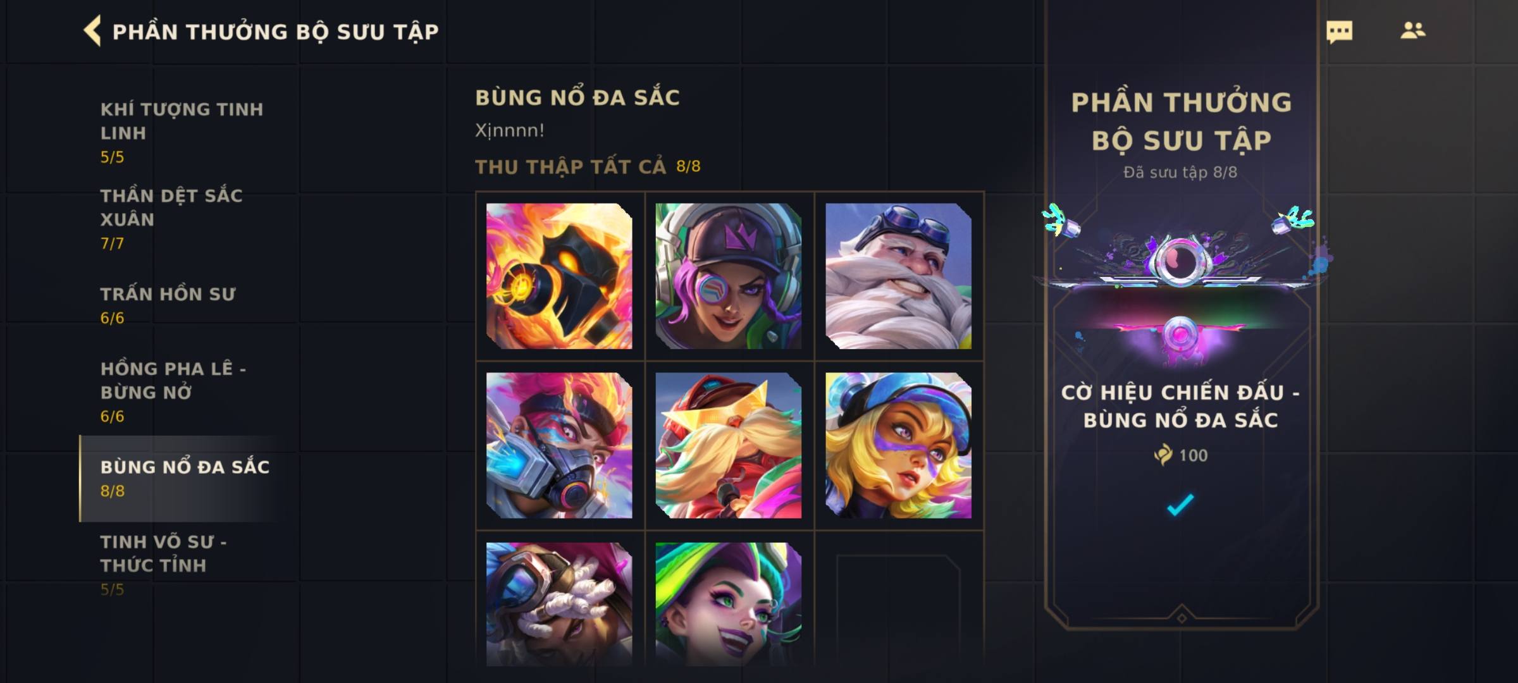Go back using the gold arrow icon
The image size is (1518, 683).
coord(92,31)
